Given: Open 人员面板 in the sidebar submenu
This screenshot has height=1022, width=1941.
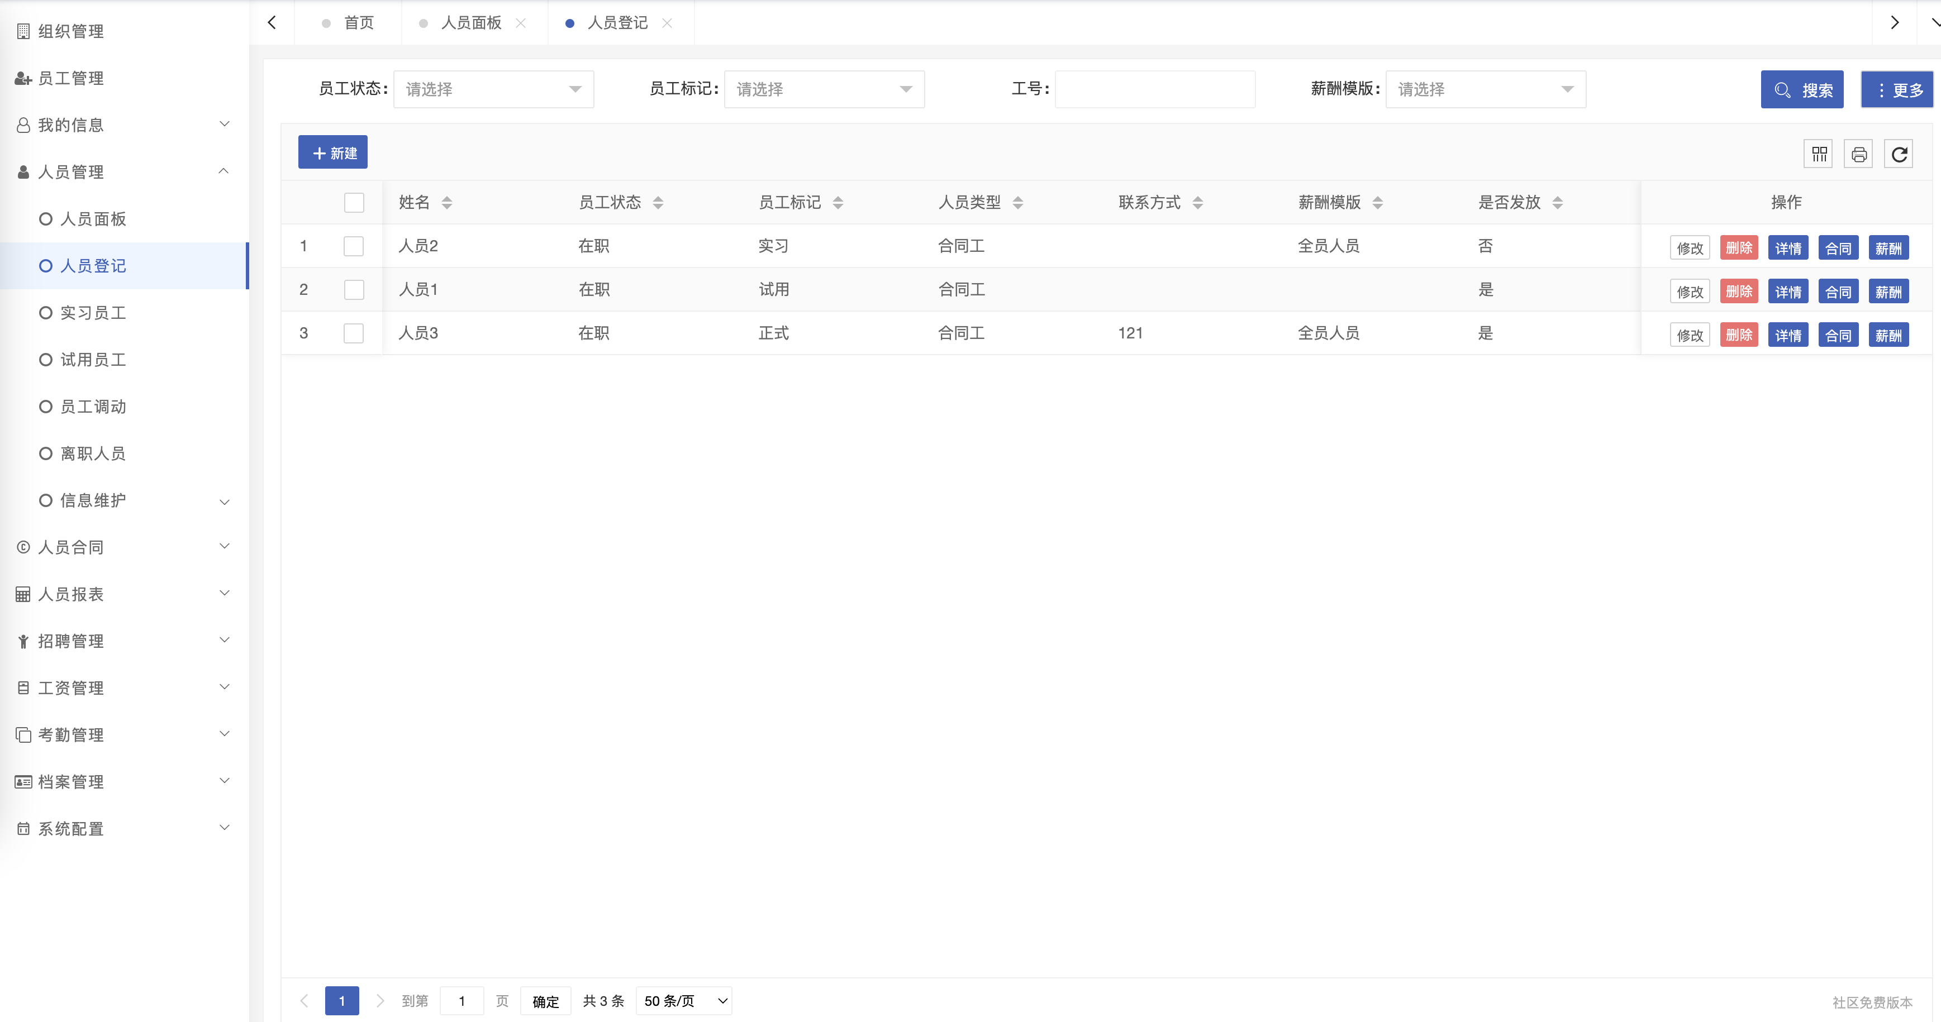Looking at the screenshot, I should pyautogui.click(x=125, y=219).
